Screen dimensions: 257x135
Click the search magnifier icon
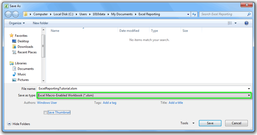(x=249, y=14)
